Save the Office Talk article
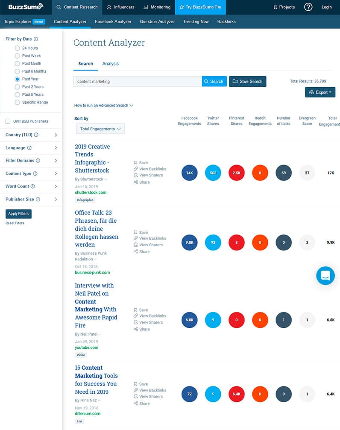This screenshot has width=340, height=430. pos(141,232)
